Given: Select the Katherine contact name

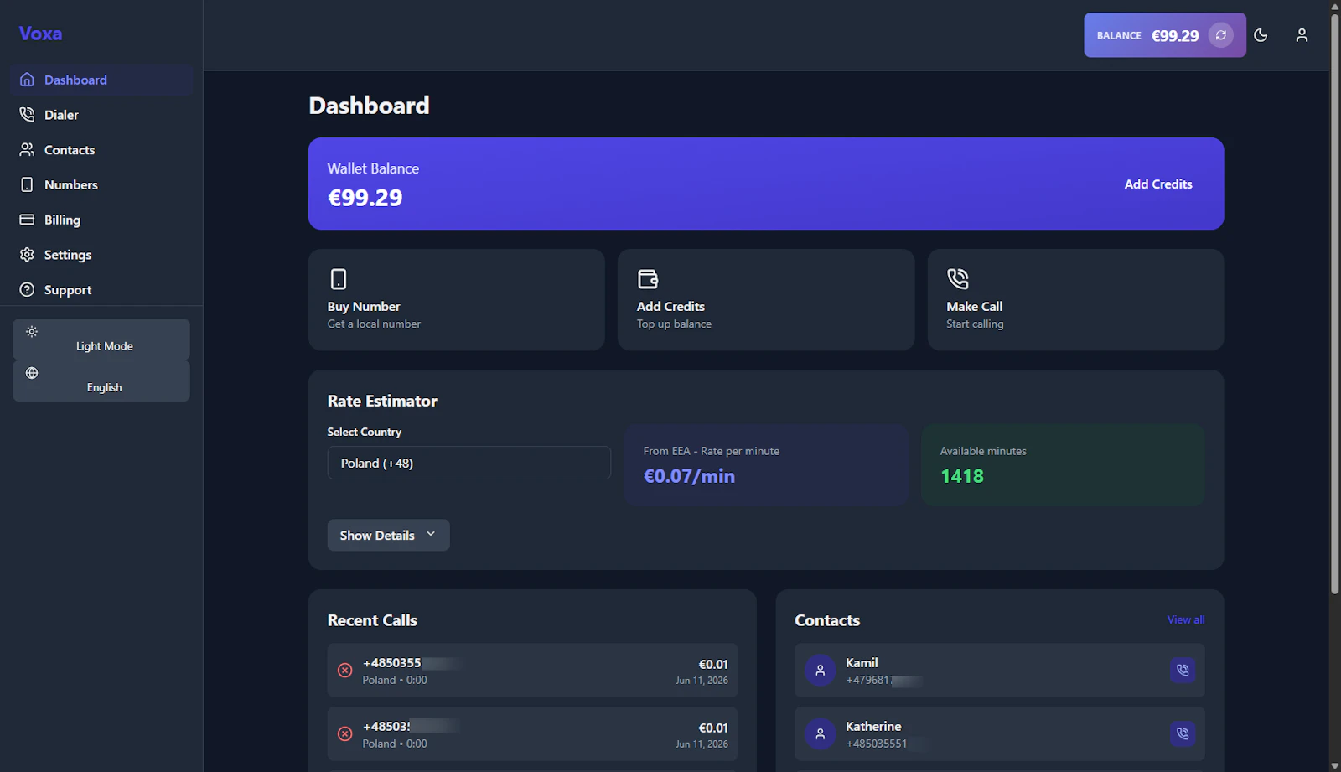Looking at the screenshot, I should click(873, 726).
